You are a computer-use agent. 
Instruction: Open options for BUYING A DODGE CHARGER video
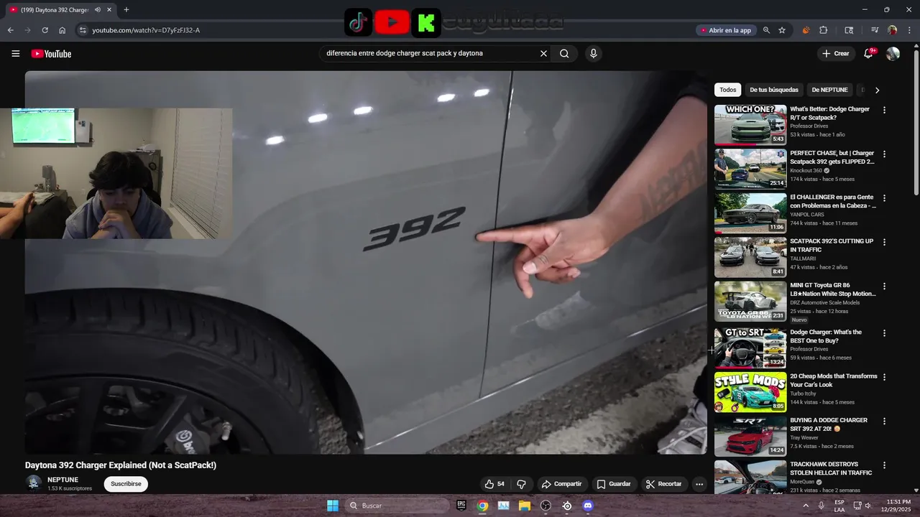pos(884,421)
